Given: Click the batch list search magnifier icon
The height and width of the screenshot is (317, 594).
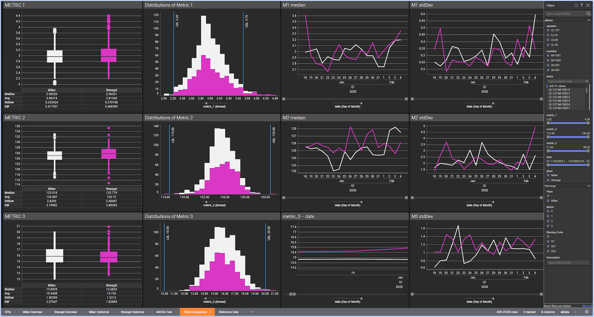Looking at the screenshot, I should pyautogui.click(x=587, y=81).
